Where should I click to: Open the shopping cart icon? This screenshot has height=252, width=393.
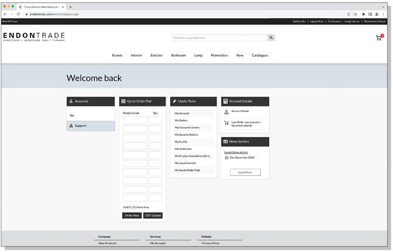379,38
